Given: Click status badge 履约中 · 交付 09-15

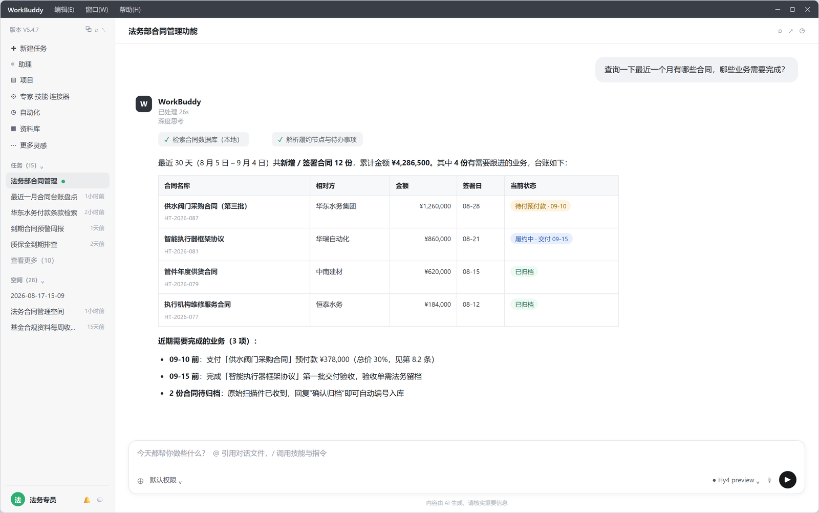Looking at the screenshot, I should tap(541, 239).
